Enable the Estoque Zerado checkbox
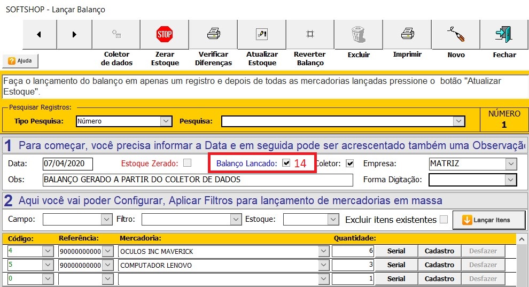Viewport: 529px width, 287px height. click(187, 163)
